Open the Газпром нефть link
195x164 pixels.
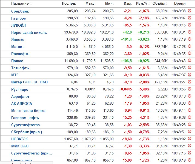click(25, 118)
